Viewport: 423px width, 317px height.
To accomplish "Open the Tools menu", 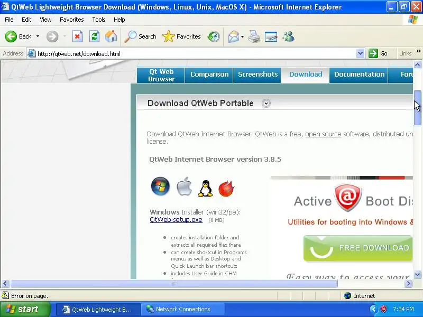I will [99, 20].
